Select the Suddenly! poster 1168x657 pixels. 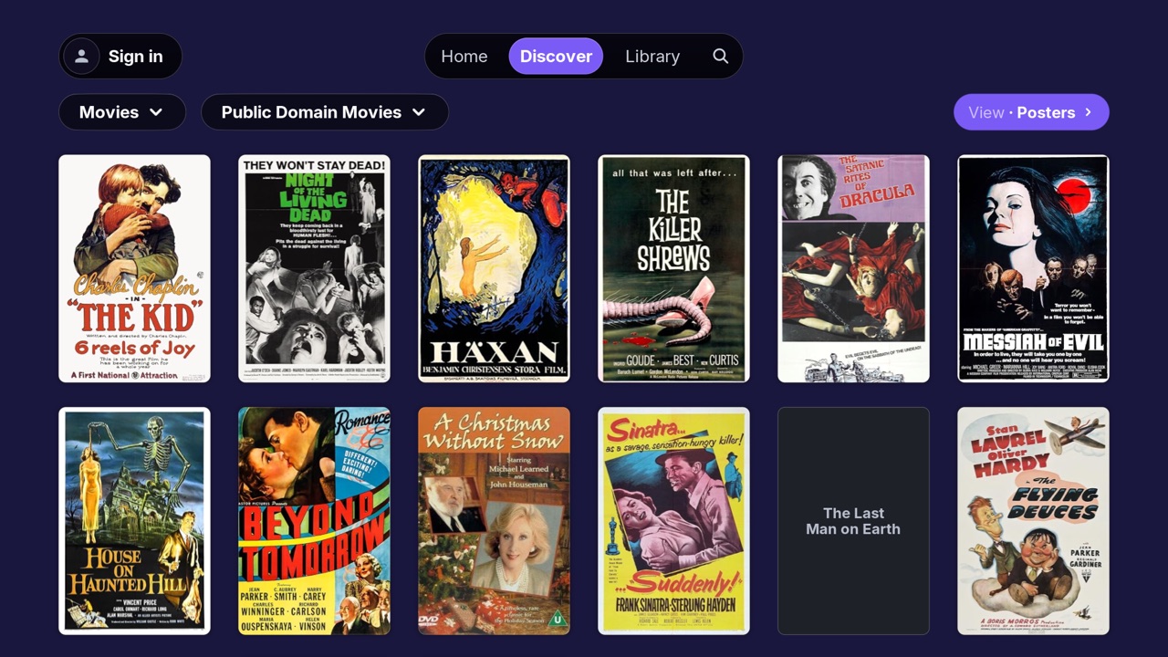[673, 521]
